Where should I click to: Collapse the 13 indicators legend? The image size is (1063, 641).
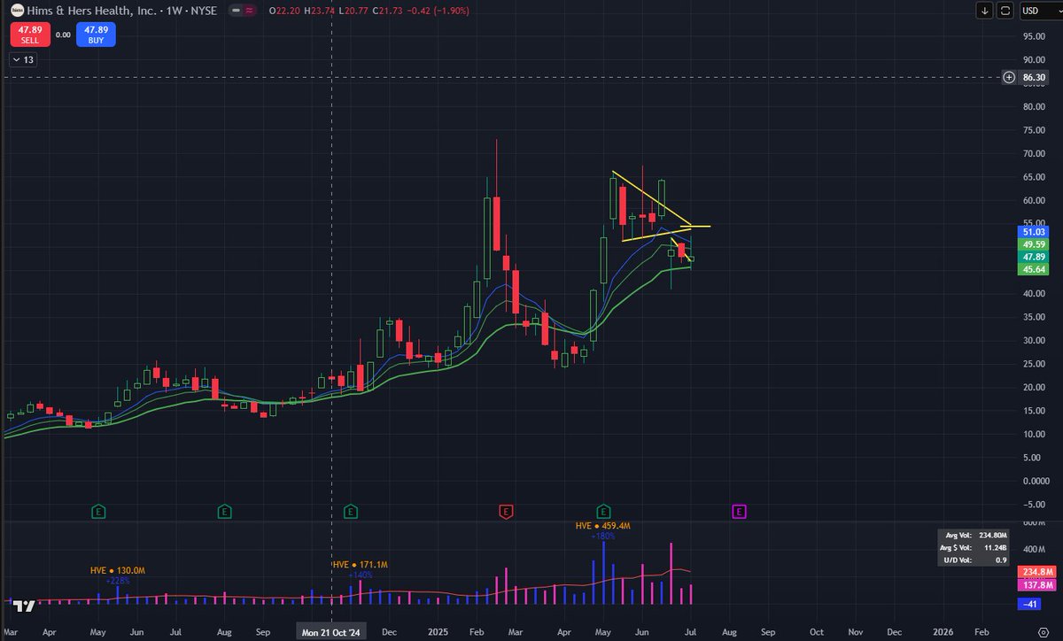[x=22, y=59]
